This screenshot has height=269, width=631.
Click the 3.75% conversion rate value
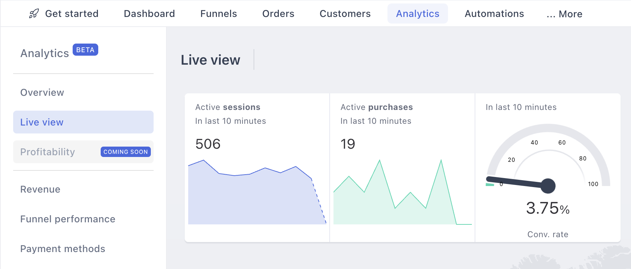[548, 208]
